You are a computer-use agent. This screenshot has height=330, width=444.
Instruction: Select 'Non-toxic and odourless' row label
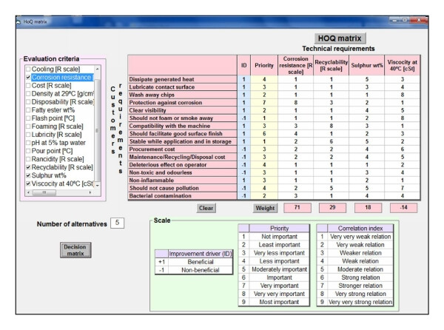click(x=182, y=172)
